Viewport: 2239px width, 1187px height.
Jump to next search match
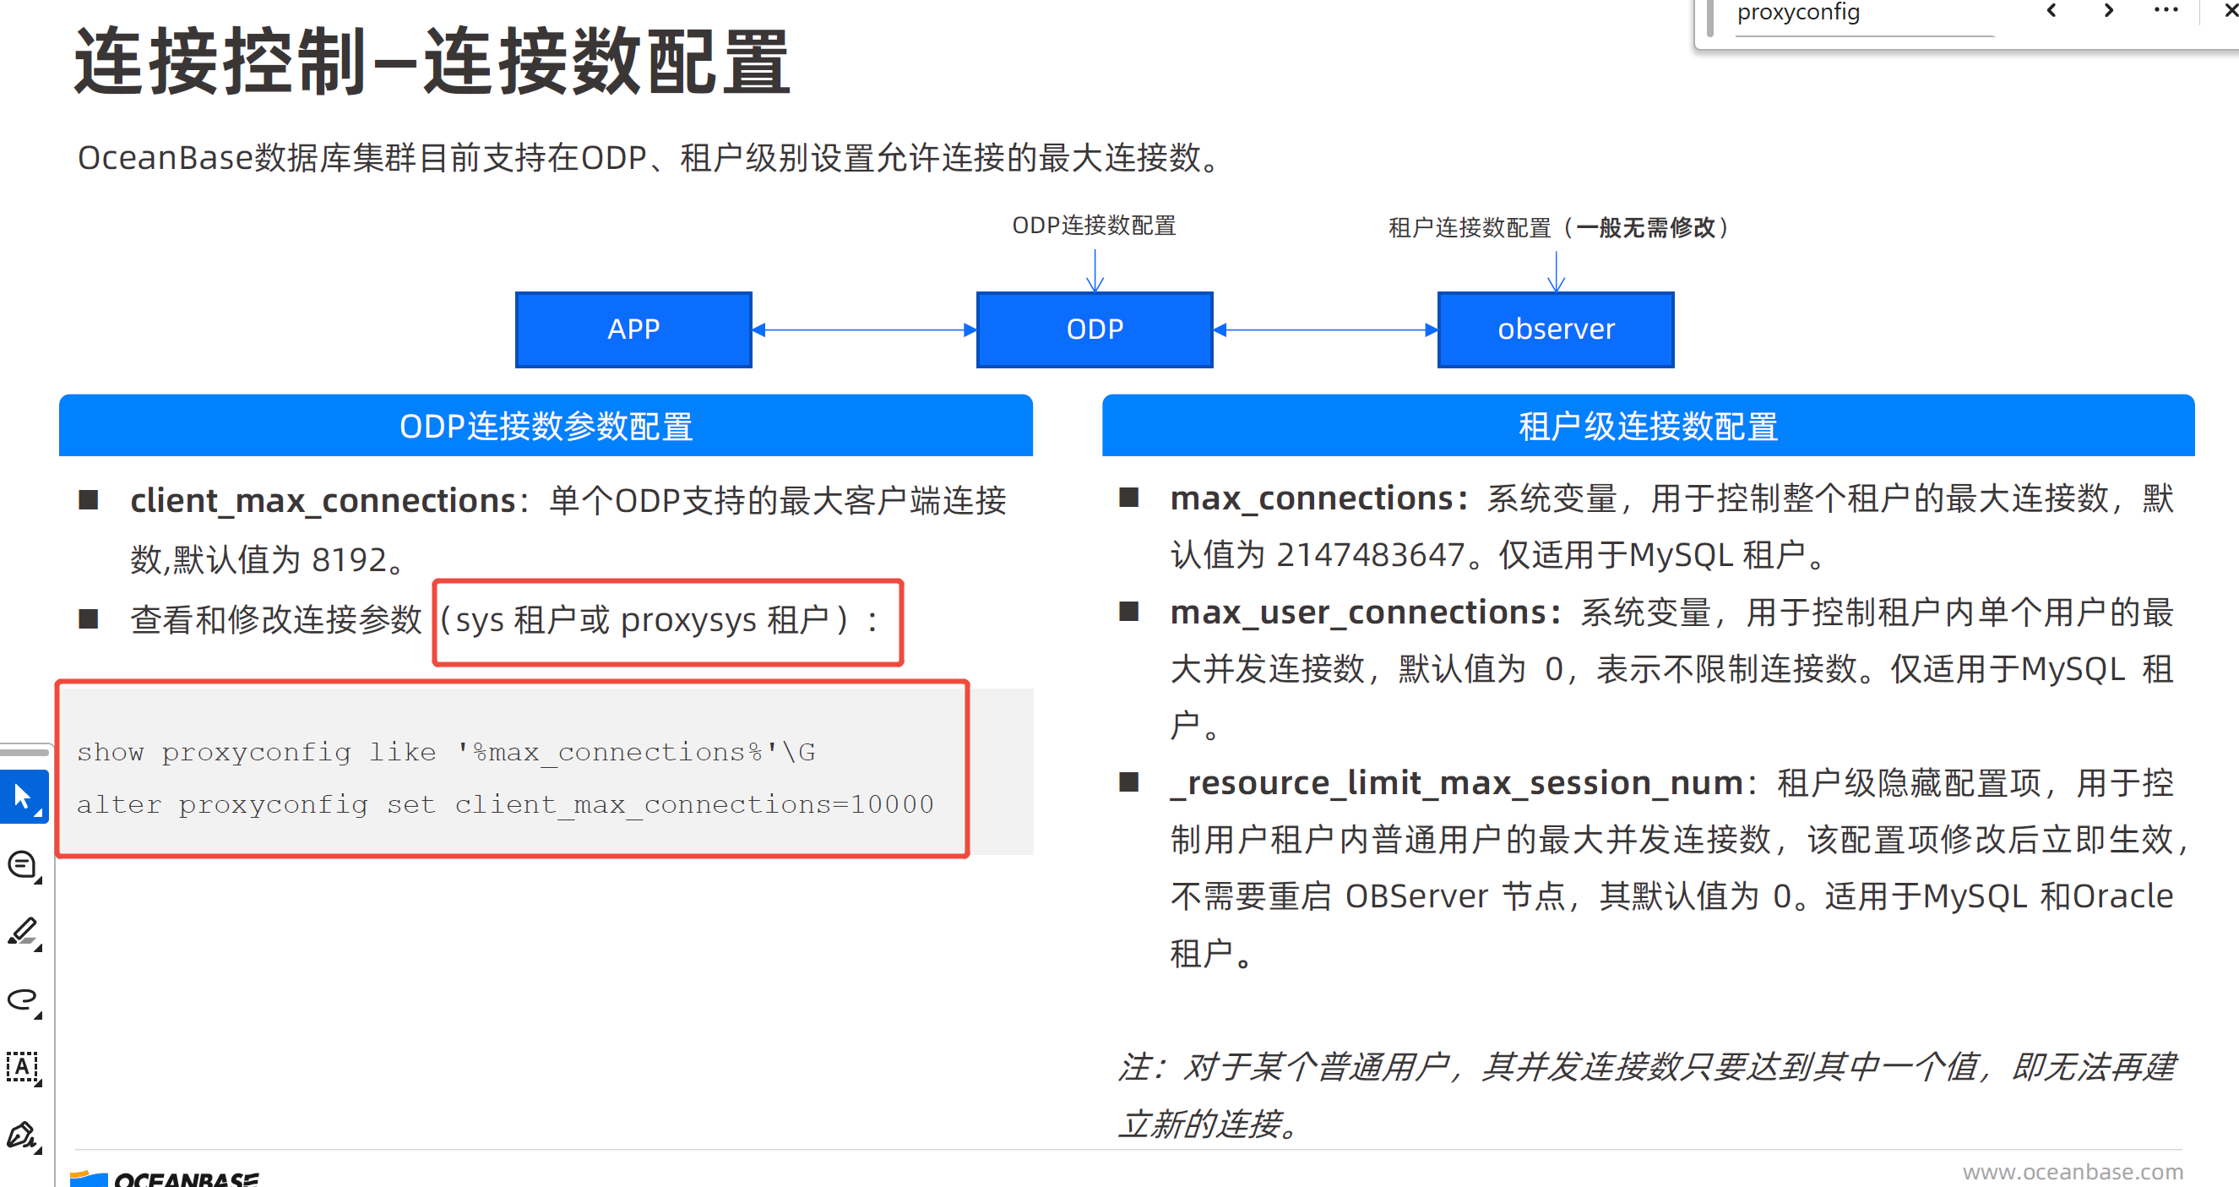[x=2109, y=11]
